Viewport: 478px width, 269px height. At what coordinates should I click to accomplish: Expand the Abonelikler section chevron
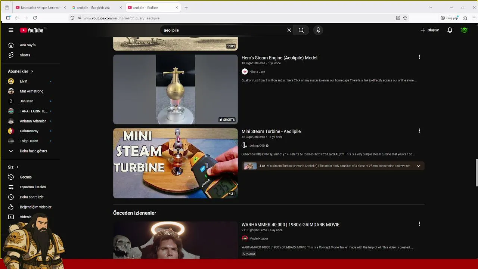[x=32, y=71]
